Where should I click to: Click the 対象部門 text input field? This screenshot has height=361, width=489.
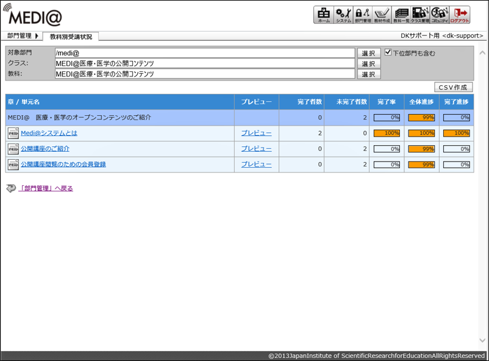[204, 54]
